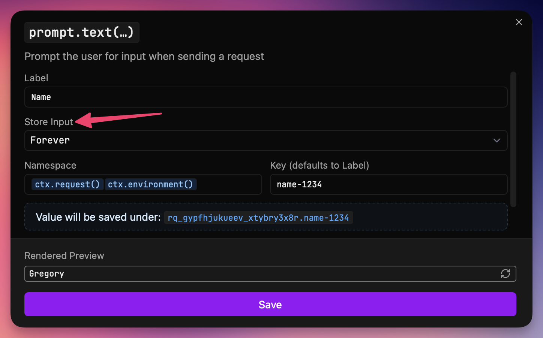Screen dimensions: 543x338
Task: Select the ctx.request() tag in Namespace
Action: pyautogui.click(x=67, y=184)
